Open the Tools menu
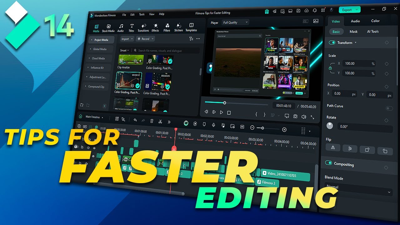 pos(142,14)
